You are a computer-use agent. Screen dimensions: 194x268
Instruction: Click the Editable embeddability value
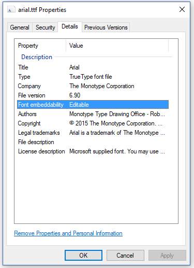click(x=79, y=105)
